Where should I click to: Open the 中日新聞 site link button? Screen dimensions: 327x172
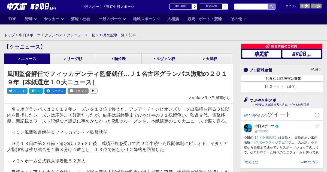pos(183,7)
